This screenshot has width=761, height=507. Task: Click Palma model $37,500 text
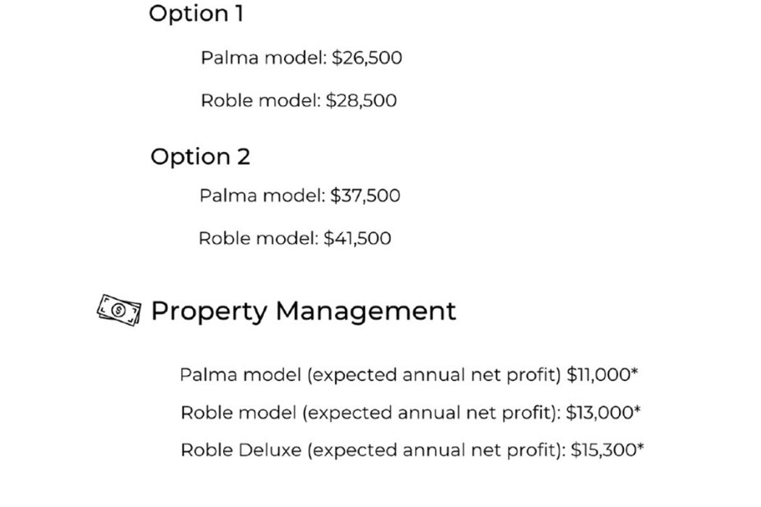300,196
